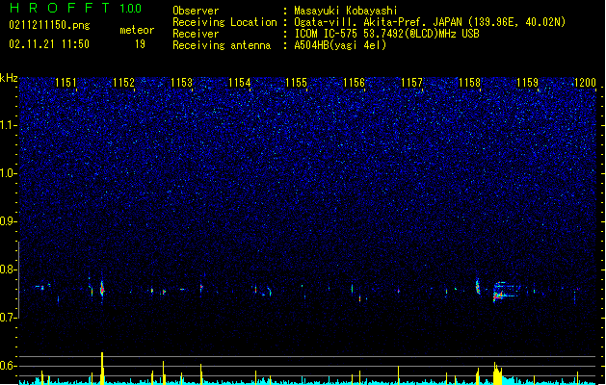The height and width of the screenshot is (385, 606).
Task: Click the kHz axis unit label
Action: coord(9,78)
